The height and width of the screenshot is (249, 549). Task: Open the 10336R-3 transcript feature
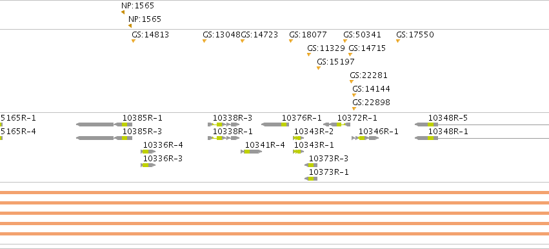point(148,165)
